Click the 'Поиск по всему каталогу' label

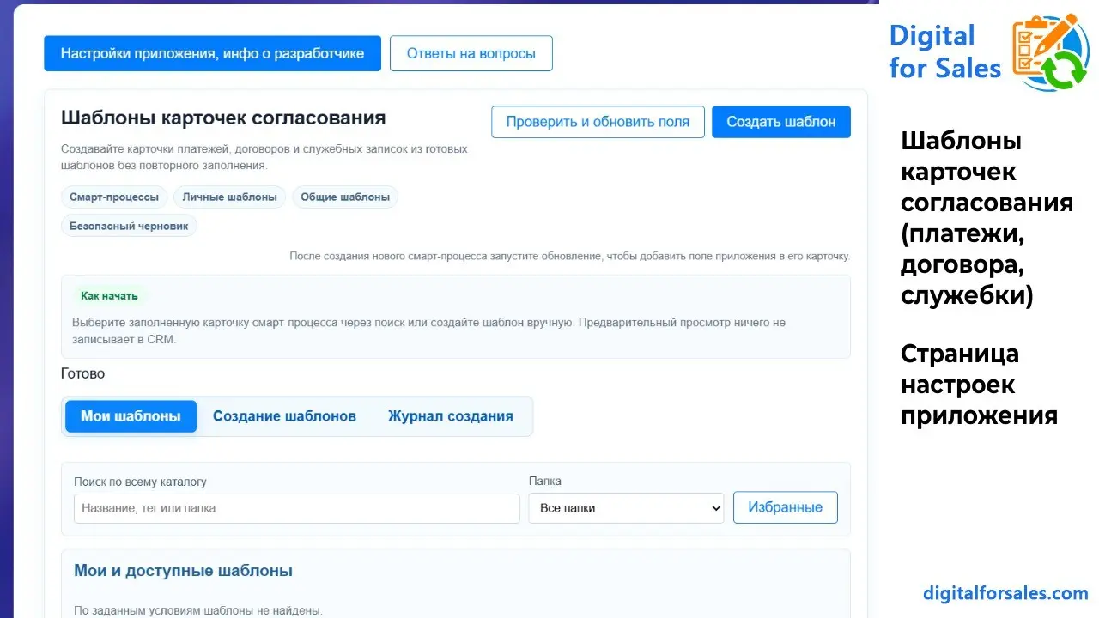click(140, 482)
